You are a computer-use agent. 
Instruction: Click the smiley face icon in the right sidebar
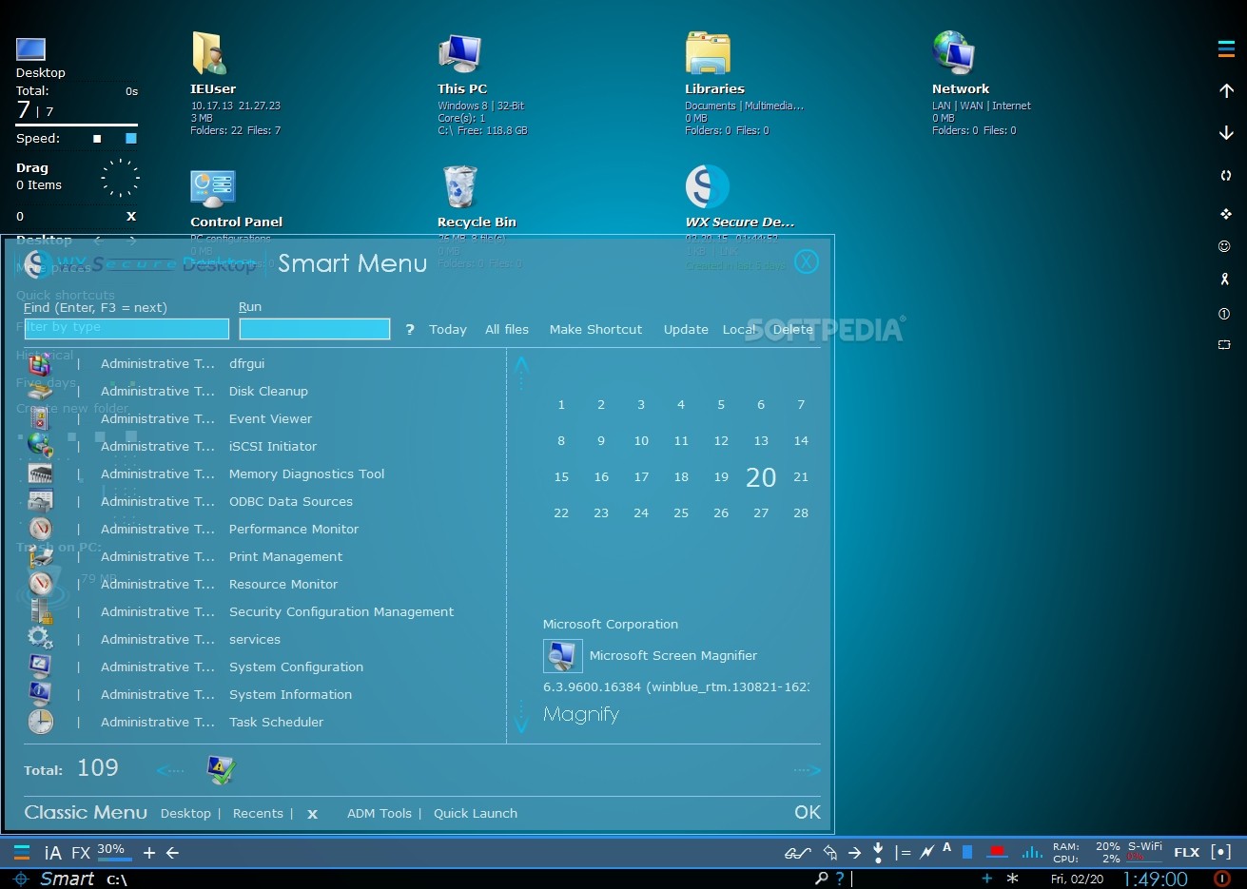pyautogui.click(x=1225, y=246)
